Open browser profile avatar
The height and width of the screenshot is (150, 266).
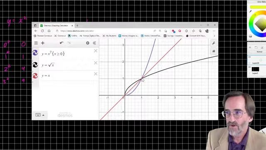207,31
